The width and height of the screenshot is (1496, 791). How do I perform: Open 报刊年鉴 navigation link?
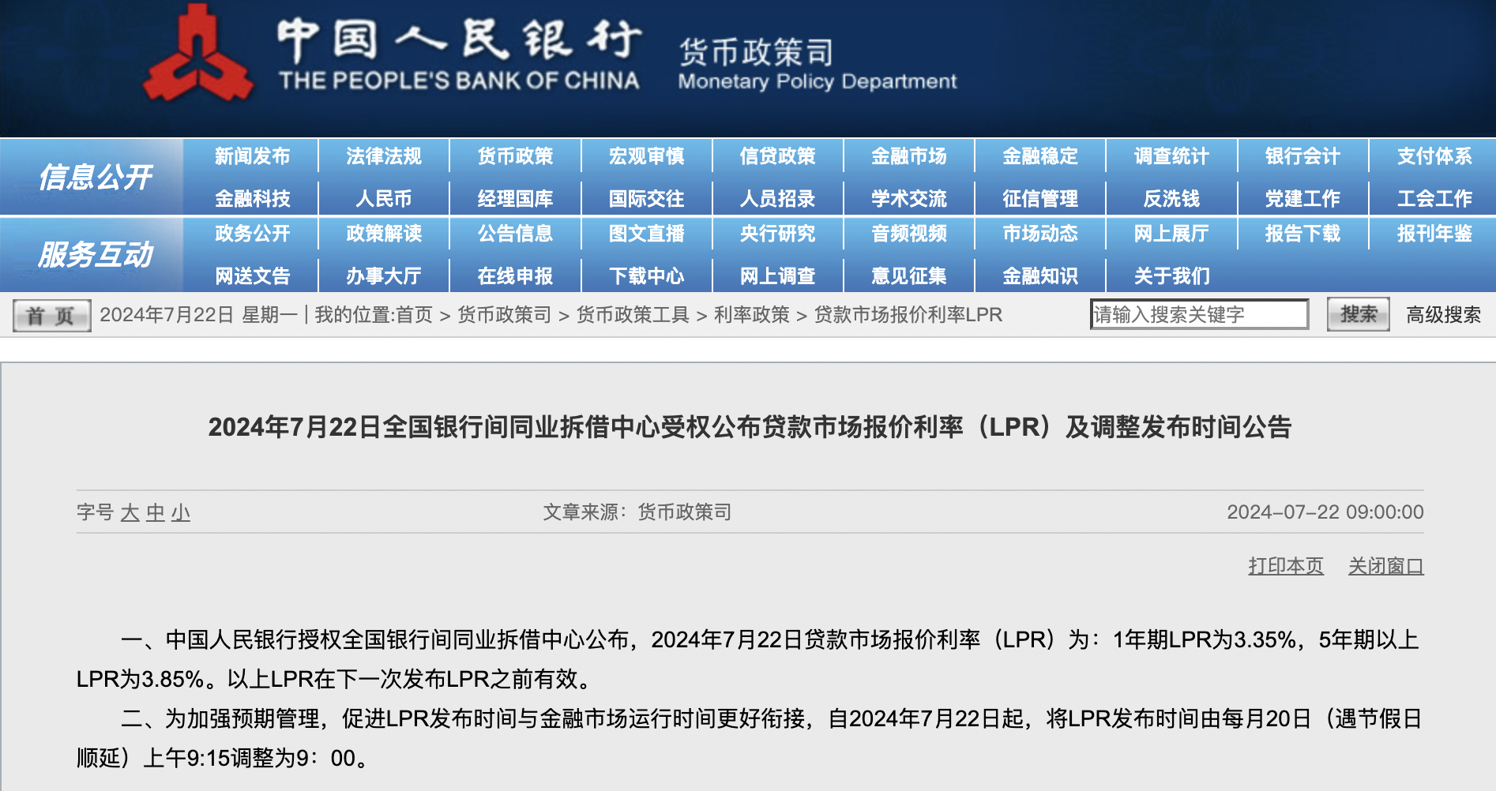[1434, 234]
